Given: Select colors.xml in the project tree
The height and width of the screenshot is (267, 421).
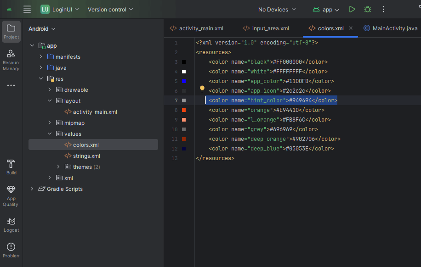Looking at the screenshot, I should pos(93,145).
